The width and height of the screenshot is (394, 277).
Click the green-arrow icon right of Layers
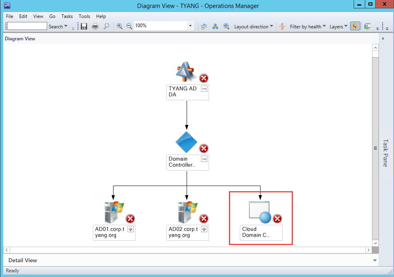[367, 26]
